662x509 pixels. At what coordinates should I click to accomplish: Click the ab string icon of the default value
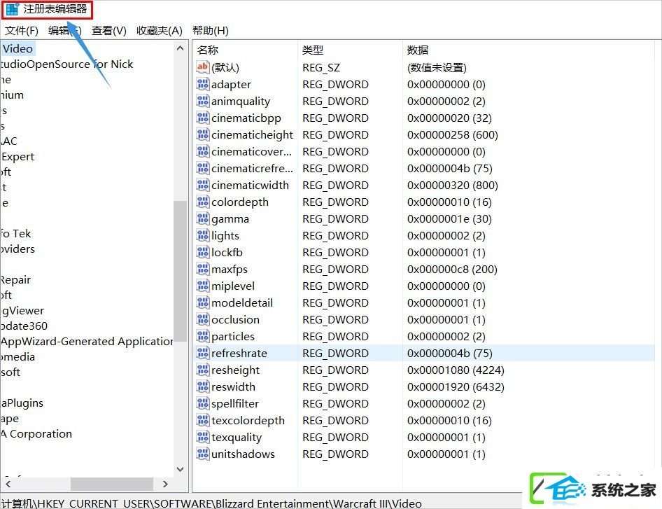click(203, 67)
